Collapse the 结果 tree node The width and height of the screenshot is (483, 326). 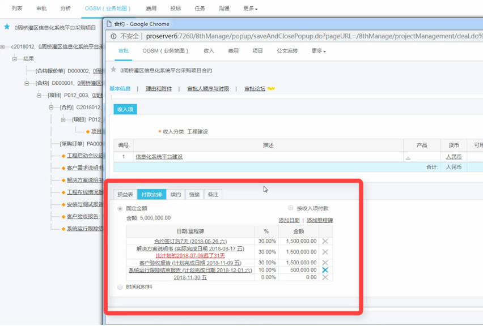coord(15,59)
